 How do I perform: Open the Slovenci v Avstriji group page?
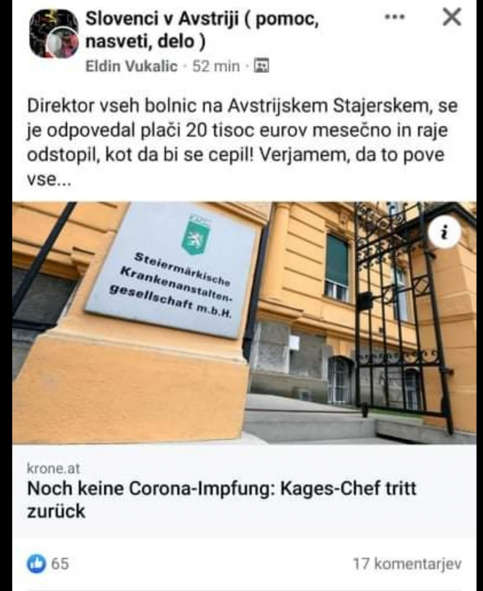203,30
